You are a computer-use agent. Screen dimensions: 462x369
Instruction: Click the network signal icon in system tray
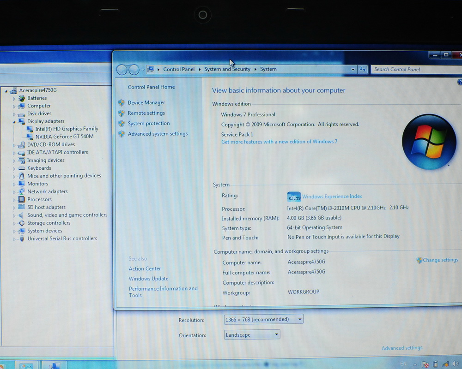click(x=445, y=364)
